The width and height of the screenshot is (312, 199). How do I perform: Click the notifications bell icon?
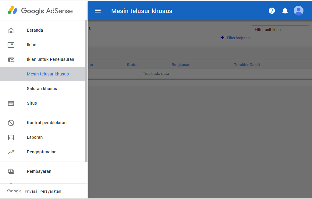point(285,10)
